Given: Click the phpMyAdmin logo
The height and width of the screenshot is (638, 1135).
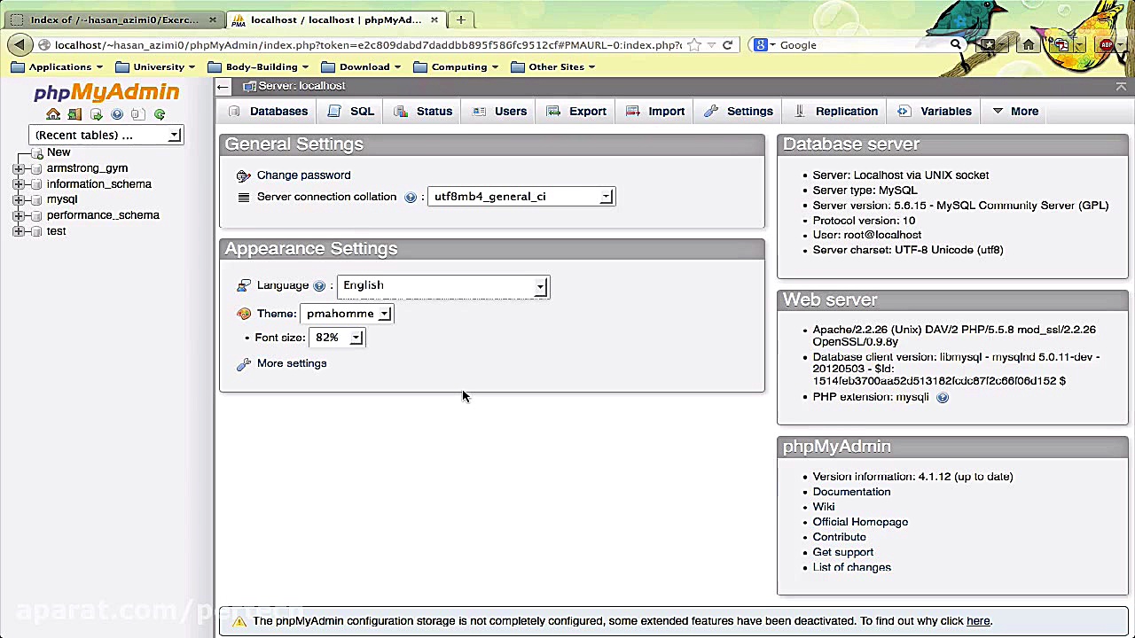Looking at the screenshot, I should coord(106,92).
